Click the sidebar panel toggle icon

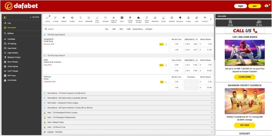point(5,17)
